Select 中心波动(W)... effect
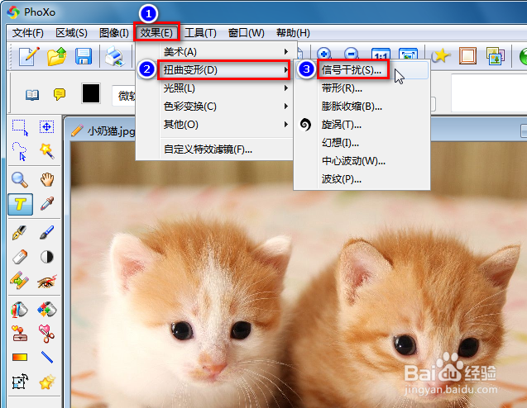The width and height of the screenshot is (527, 408). (362, 161)
